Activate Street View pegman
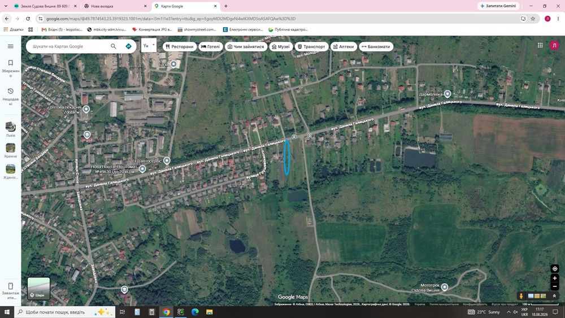Viewport: 565px width, 318px height. (x=521, y=295)
